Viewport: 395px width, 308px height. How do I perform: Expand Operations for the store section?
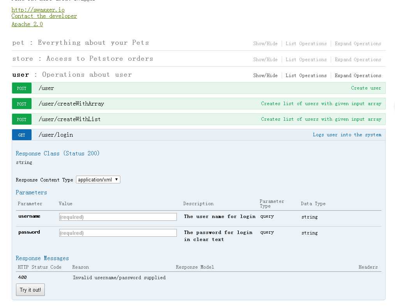click(358, 60)
